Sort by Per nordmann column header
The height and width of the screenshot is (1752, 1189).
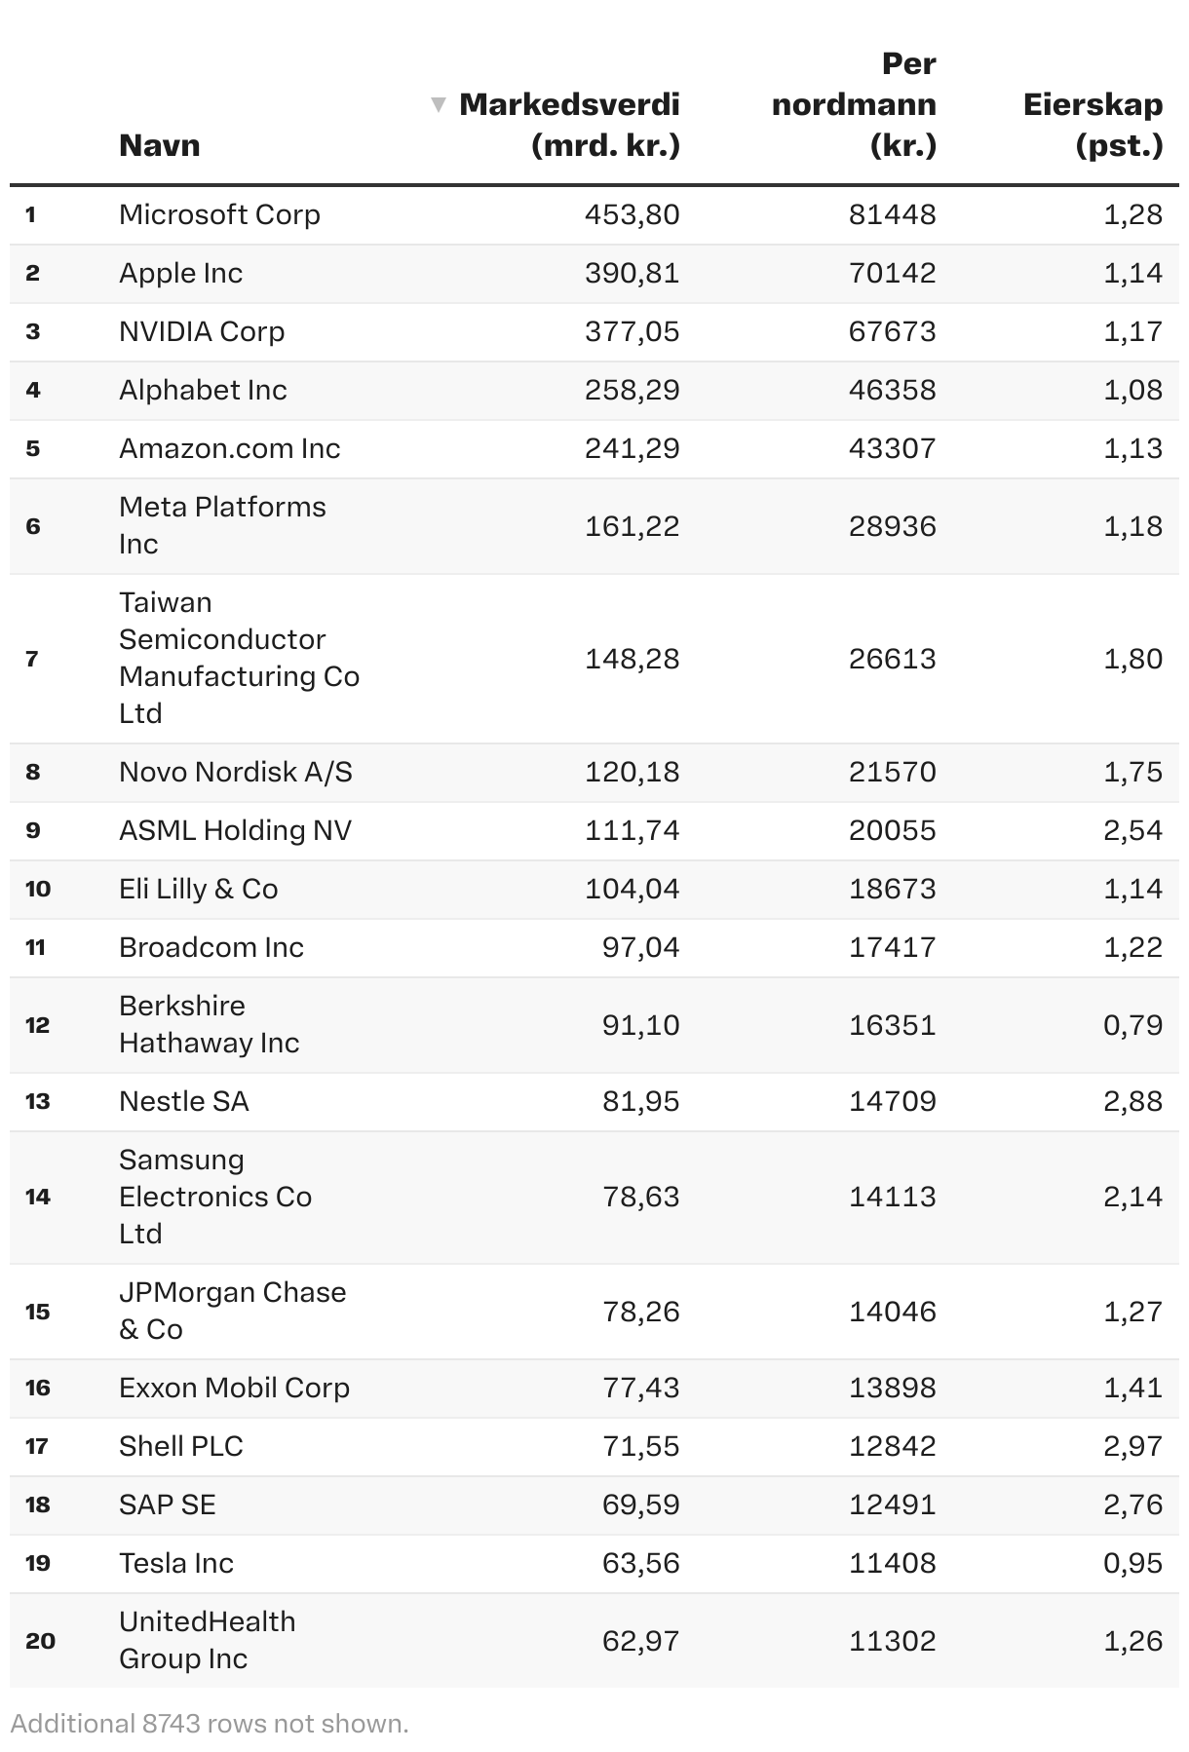pos(854,104)
